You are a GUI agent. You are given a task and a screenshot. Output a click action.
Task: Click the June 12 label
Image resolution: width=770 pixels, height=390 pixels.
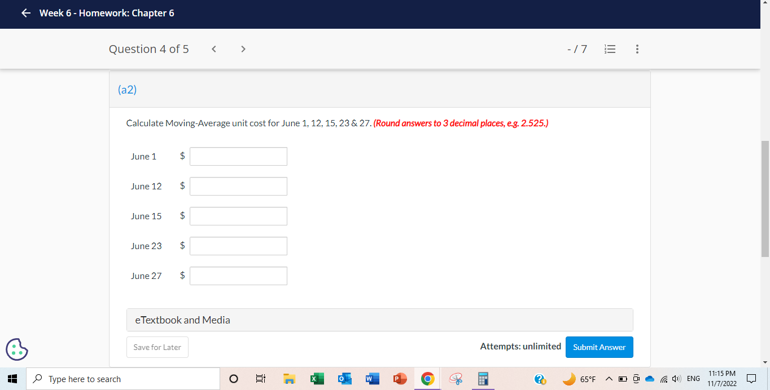[146, 186]
